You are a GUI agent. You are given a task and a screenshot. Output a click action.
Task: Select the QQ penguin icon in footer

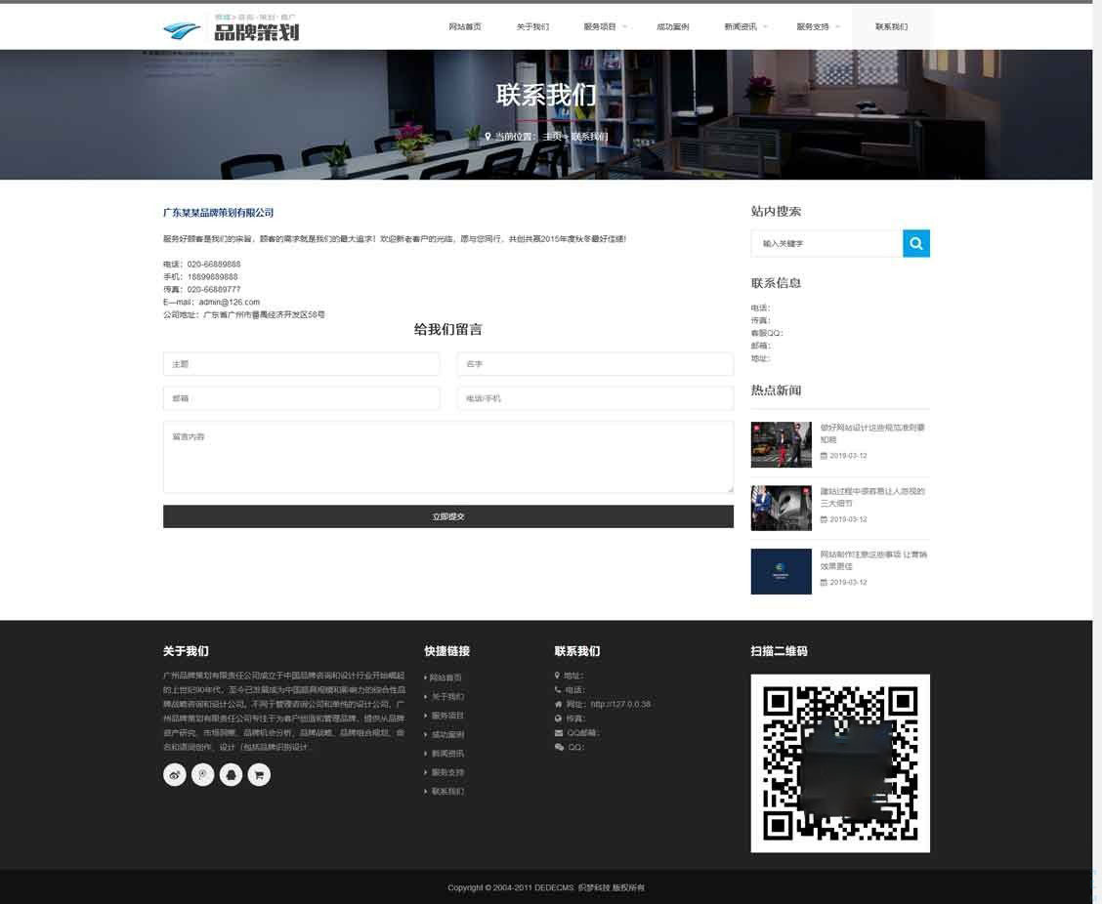click(231, 774)
